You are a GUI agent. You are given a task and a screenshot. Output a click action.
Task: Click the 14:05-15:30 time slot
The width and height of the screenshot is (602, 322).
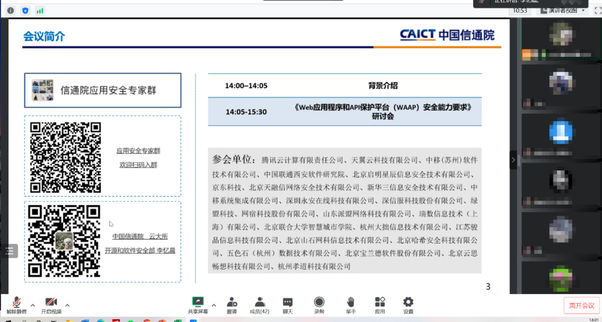246,112
